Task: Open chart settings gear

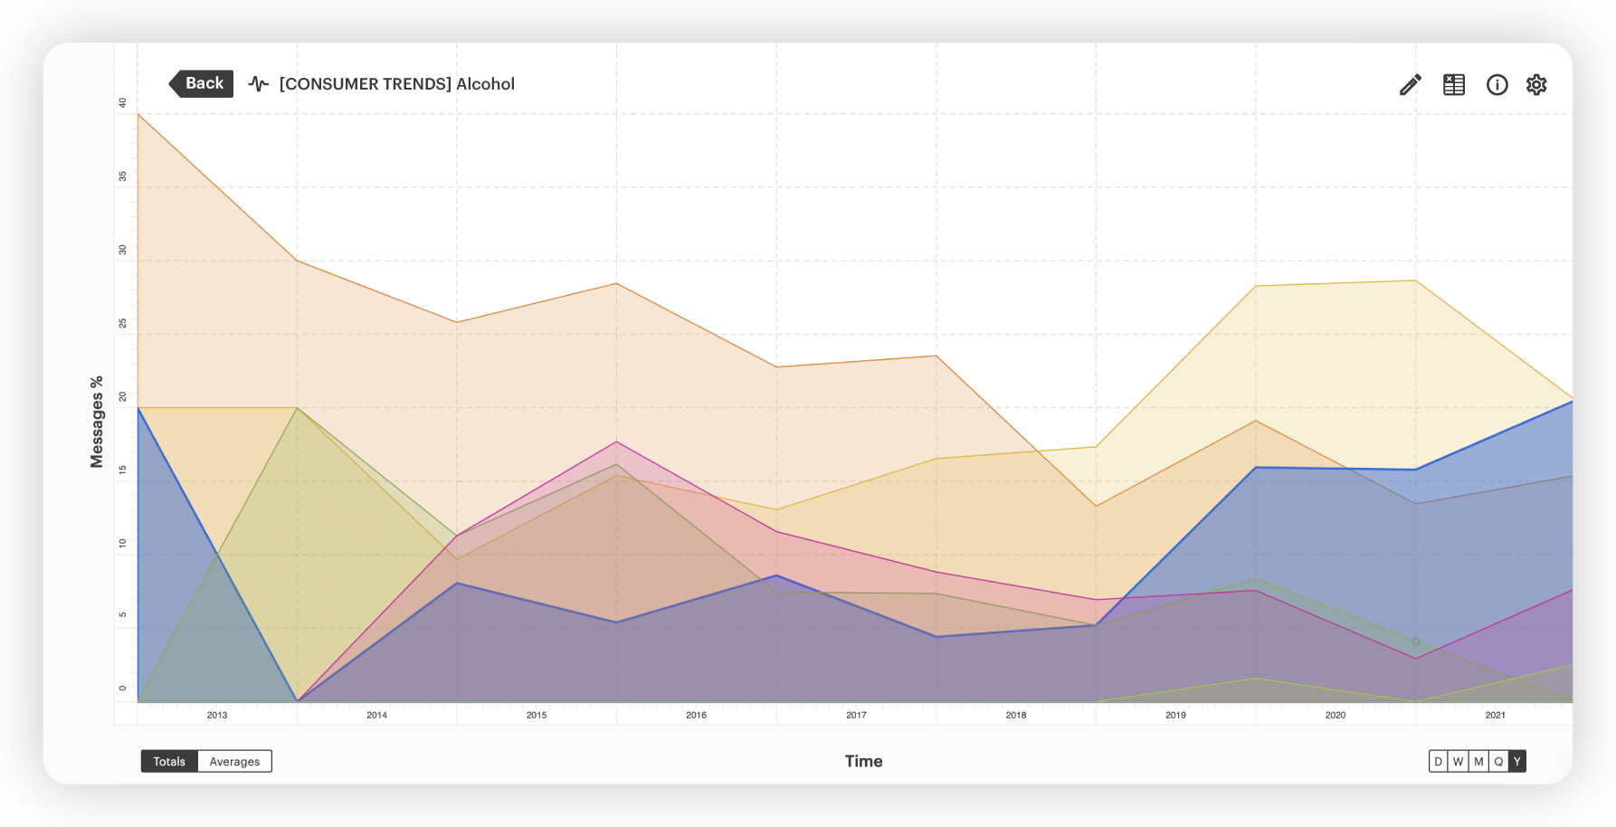Action: (x=1536, y=85)
